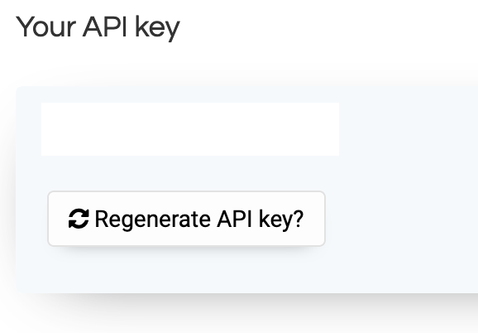Select the blank API key field
This screenshot has height=333, width=478.
190,129
